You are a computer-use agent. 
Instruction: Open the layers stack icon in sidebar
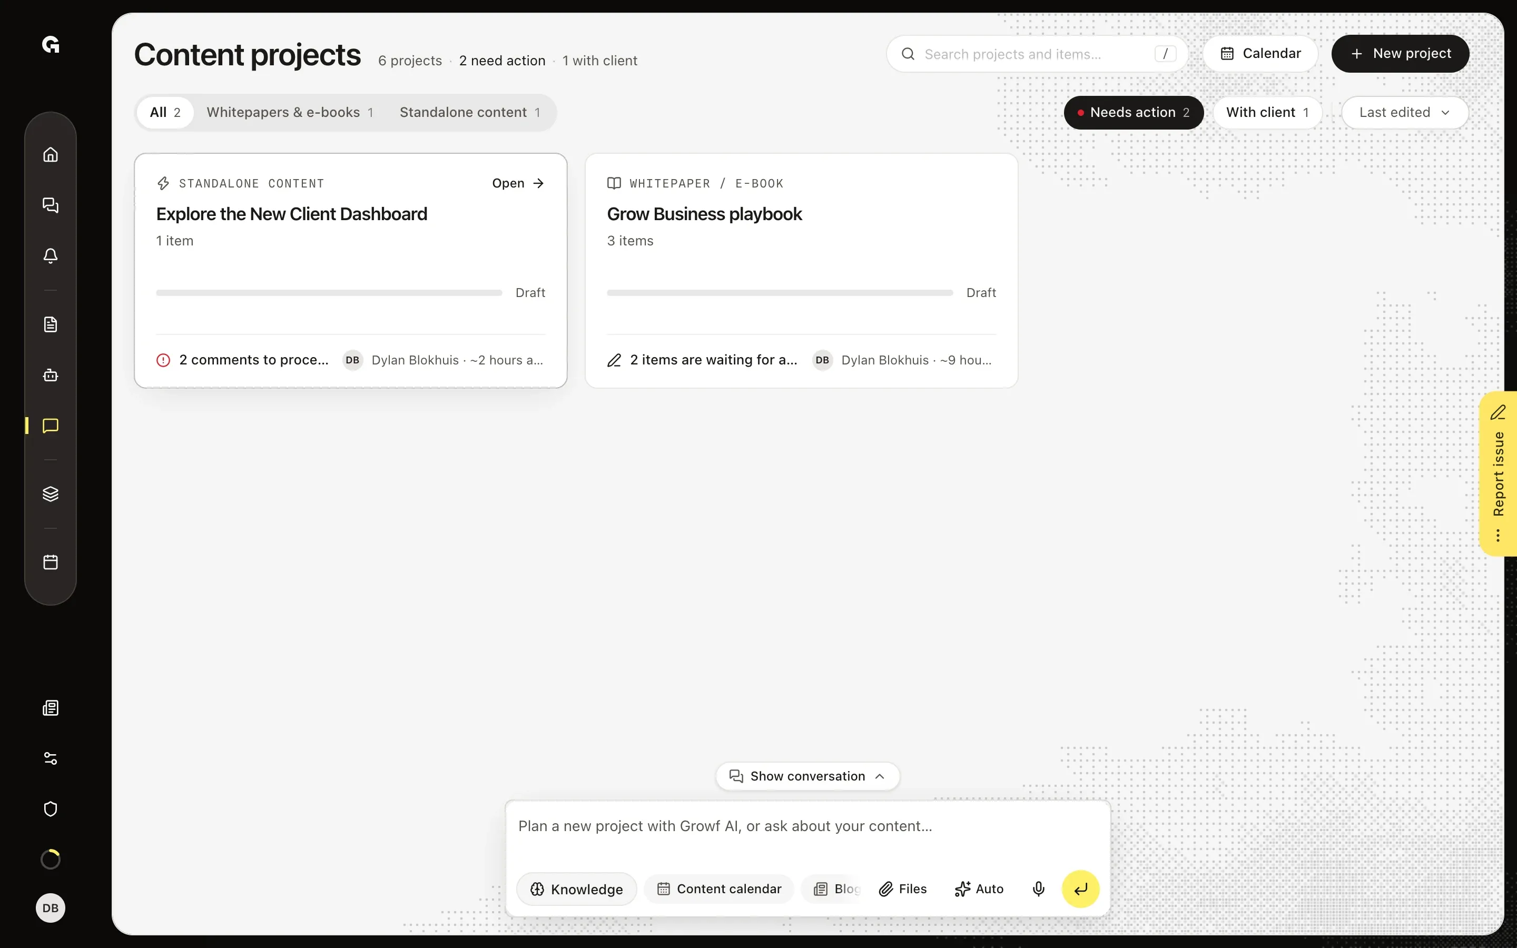[51, 494]
